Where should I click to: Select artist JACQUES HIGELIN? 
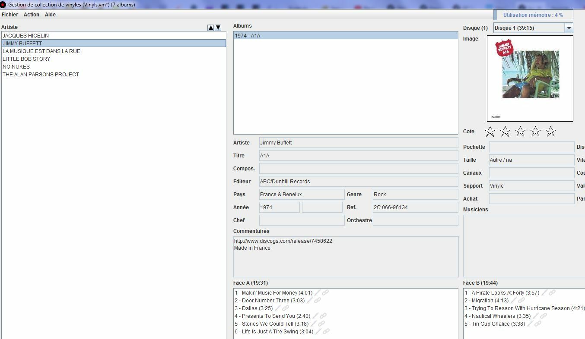(x=114, y=35)
